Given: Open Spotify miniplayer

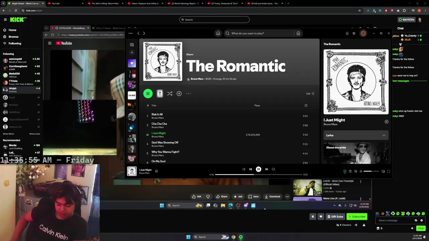Looking at the screenshot, I should coord(383,171).
